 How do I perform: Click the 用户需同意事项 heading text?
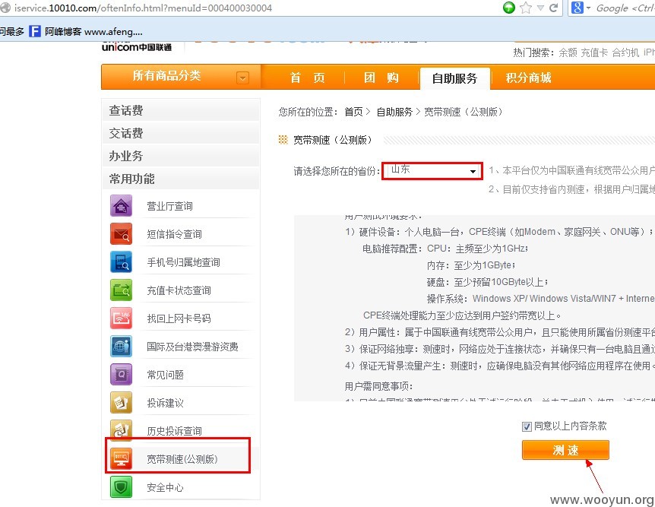point(378,386)
